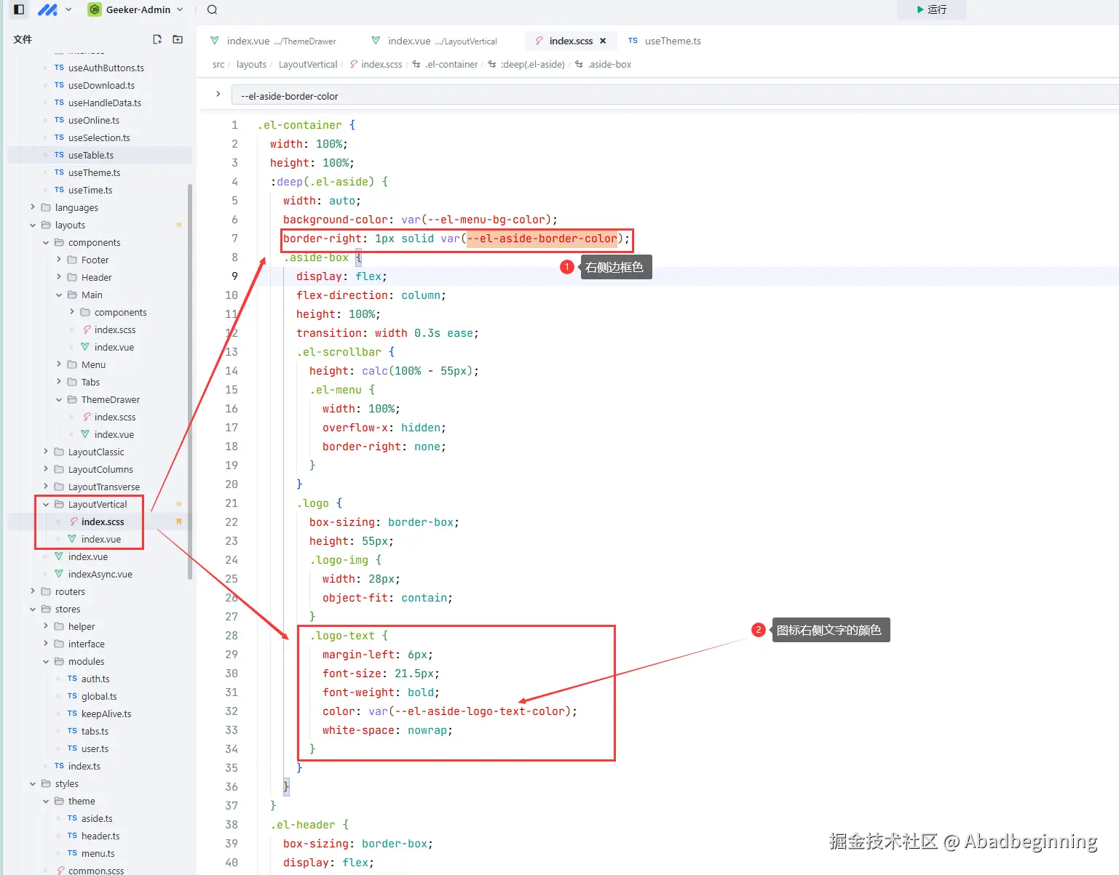1119x875 pixels.
Task: Expand the LayoutTransverse folder
Action: click(103, 487)
